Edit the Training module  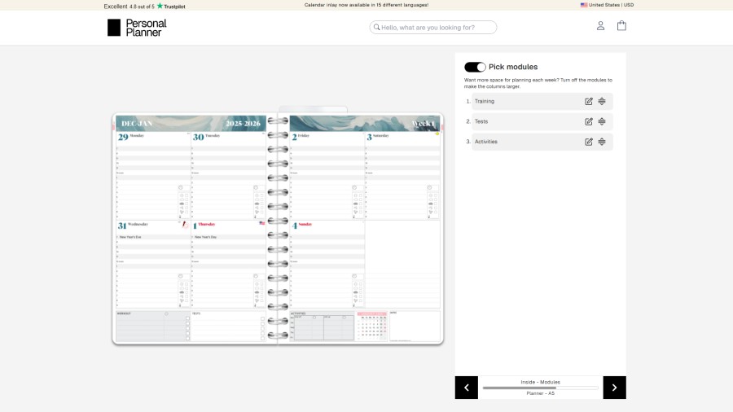589,102
